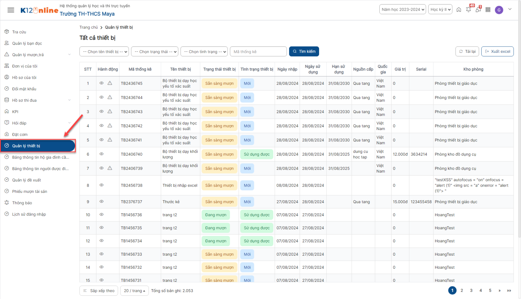Click 'Đang mượn' status for TB1456736

216,215
